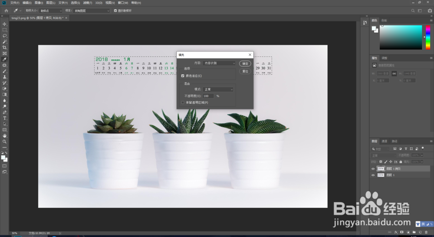Toggle Quick Mask mode
Screen dimensions: 434x237
tap(4, 166)
